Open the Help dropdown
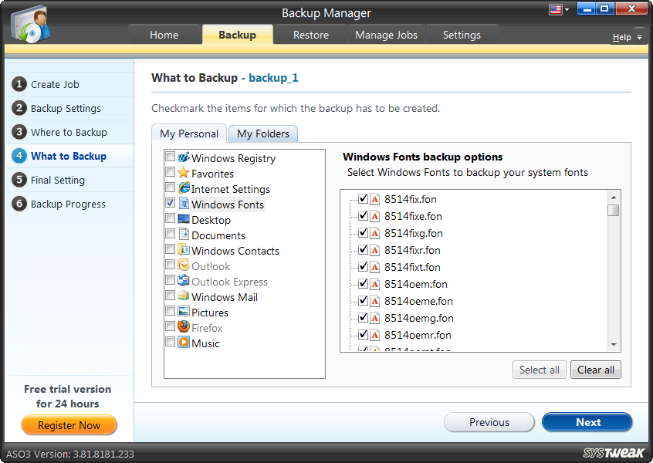This screenshot has width=653, height=463. click(628, 36)
